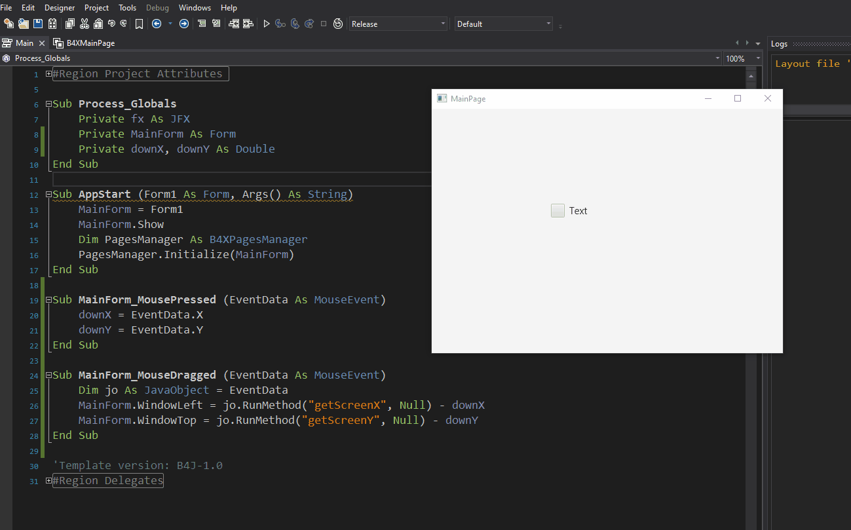Viewport: 851px width, 530px height.
Task: Run the project with the play icon
Action: pyautogui.click(x=266, y=24)
